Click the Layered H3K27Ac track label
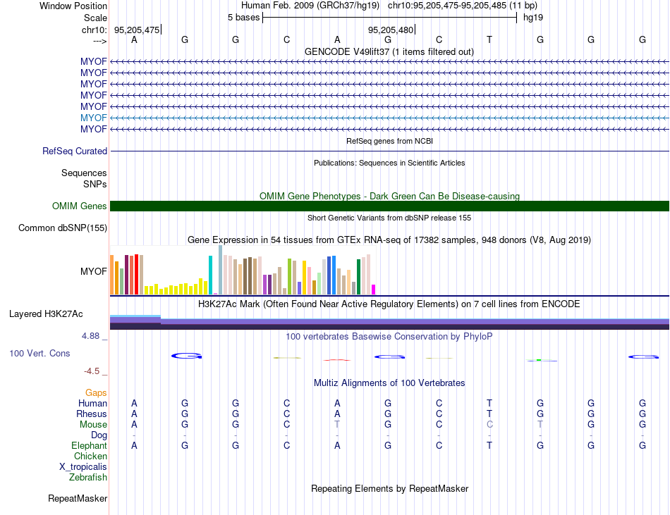The height and width of the screenshot is (515, 670). (x=46, y=314)
